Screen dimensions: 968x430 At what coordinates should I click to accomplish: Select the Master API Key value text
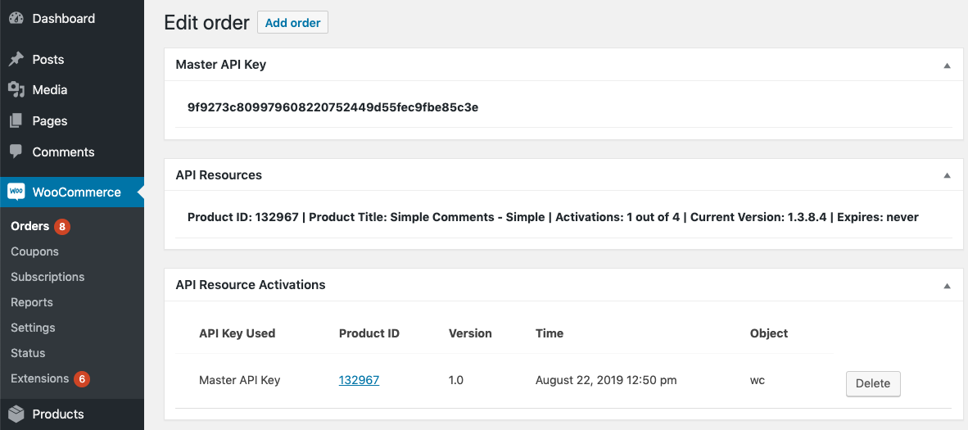pyautogui.click(x=332, y=107)
